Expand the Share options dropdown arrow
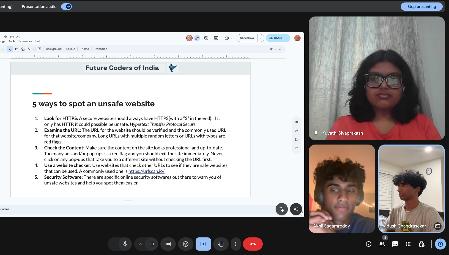Viewport: 449px width, 255px height. (287, 38)
